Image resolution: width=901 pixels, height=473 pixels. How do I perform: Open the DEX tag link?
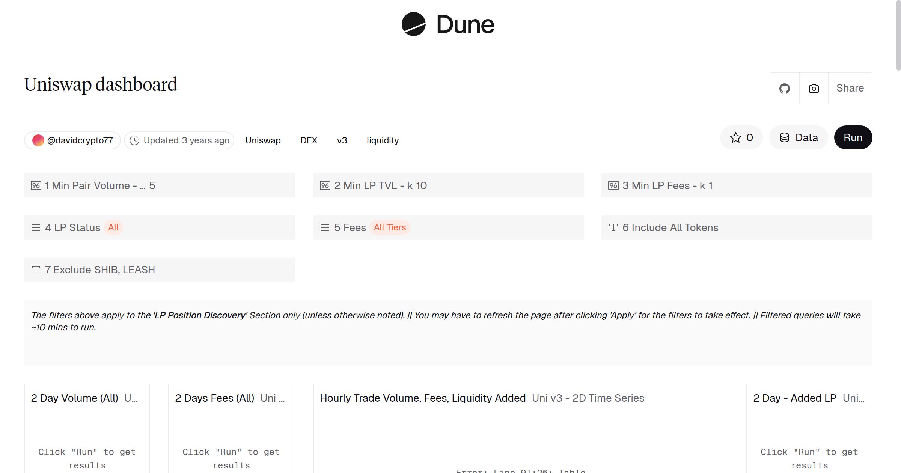tap(309, 140)
